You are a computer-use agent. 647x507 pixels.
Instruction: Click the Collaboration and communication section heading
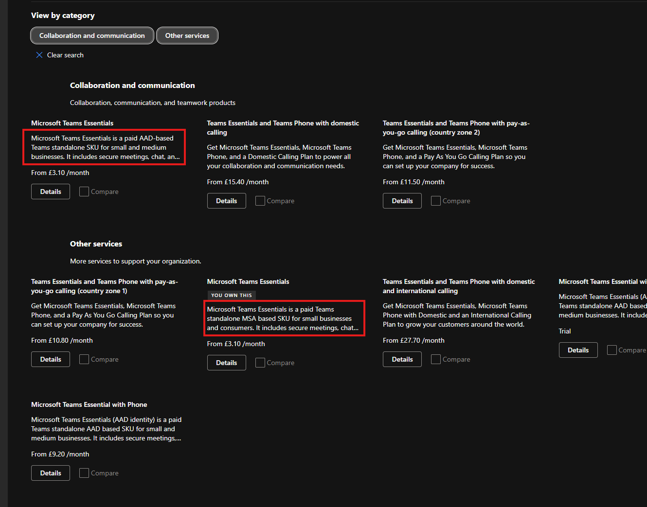tap(132, 86)
